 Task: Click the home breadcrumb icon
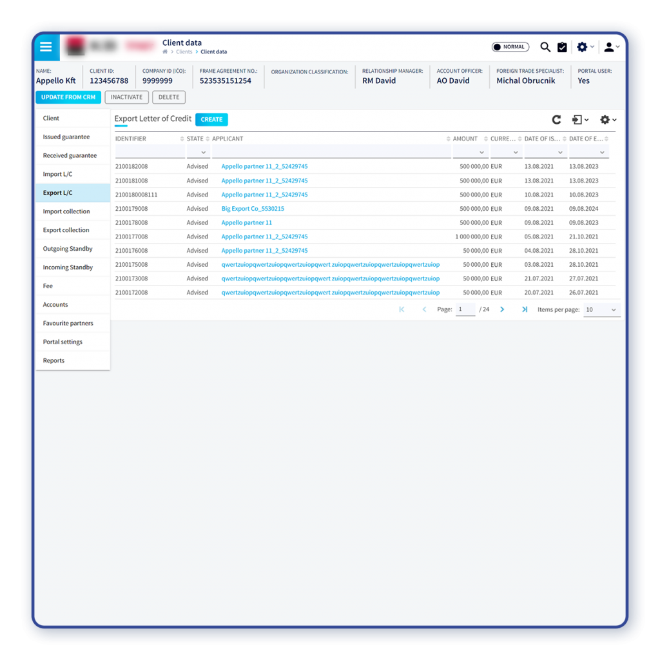click(x=166, y=52)
